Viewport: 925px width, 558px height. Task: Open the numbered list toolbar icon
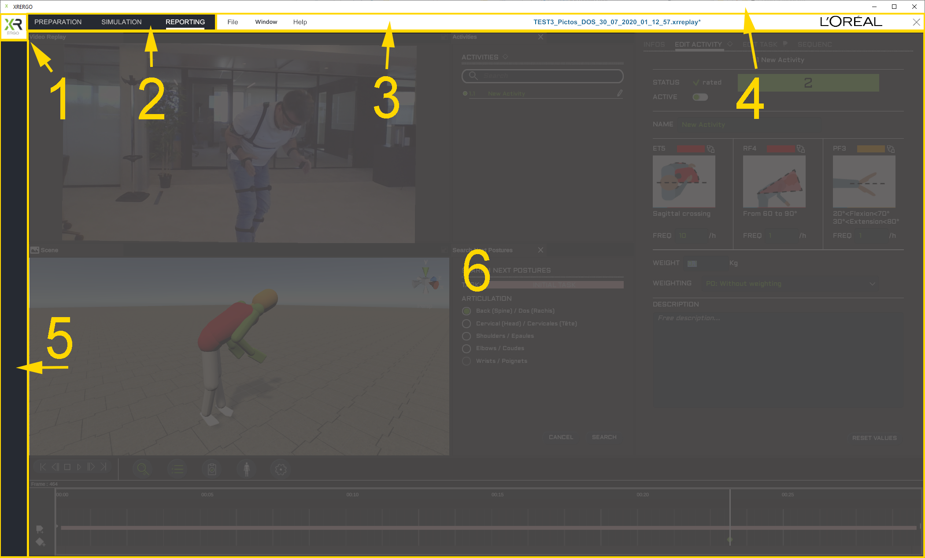(177, 469)
